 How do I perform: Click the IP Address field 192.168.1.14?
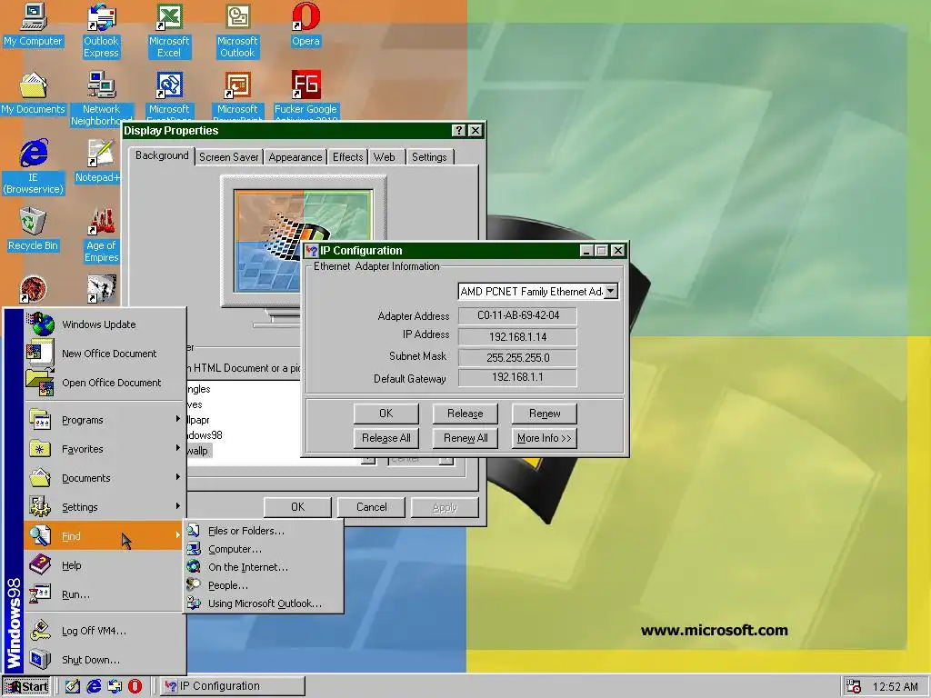(517, 336)
